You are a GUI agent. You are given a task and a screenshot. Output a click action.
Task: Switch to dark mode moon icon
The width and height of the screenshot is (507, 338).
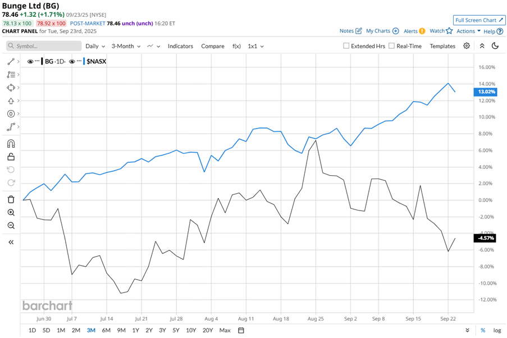click(x=495, y=46)
